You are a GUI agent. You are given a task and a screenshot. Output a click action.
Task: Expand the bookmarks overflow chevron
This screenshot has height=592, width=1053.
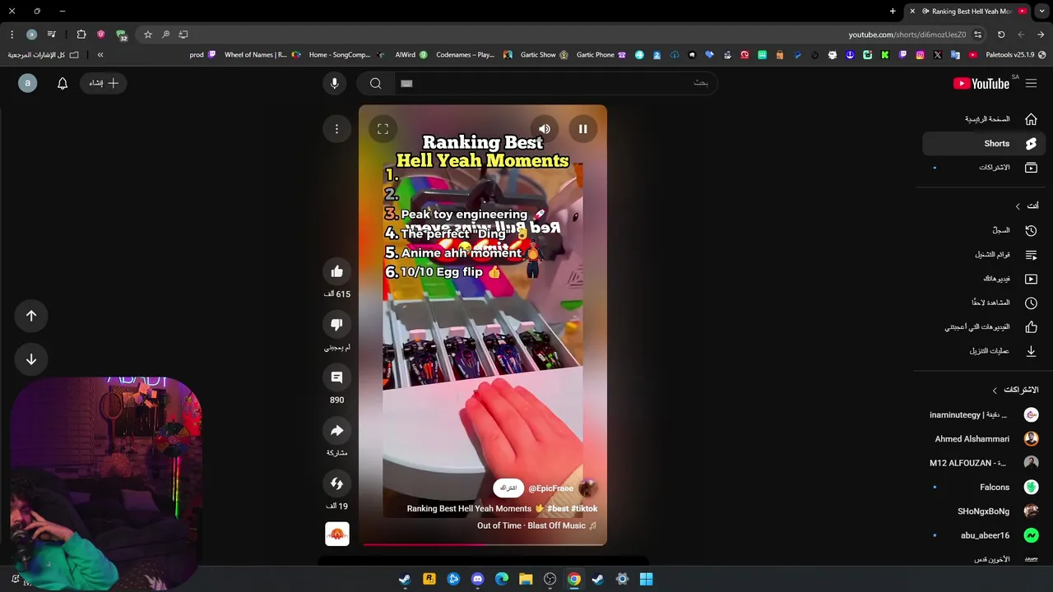click(100, 55)
